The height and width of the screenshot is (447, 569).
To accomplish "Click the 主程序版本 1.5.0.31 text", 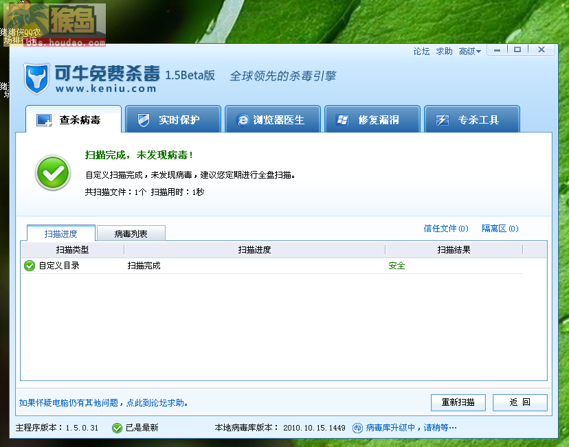I will click(57, 428).
